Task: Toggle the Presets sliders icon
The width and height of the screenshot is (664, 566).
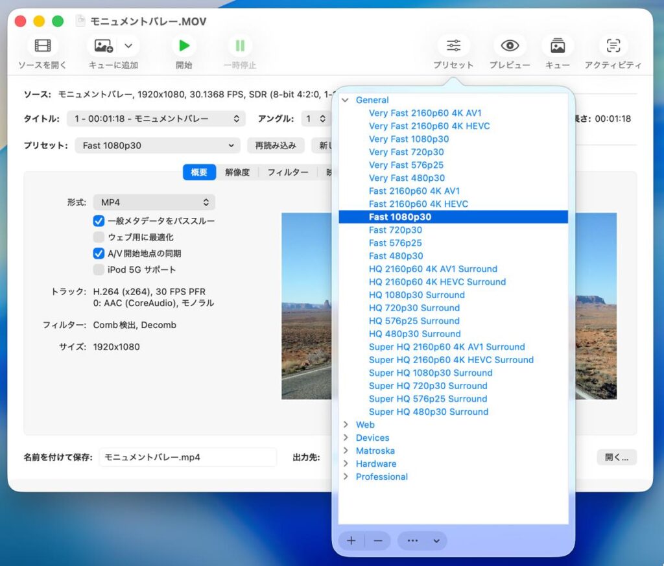Action: tap(453, 46)
